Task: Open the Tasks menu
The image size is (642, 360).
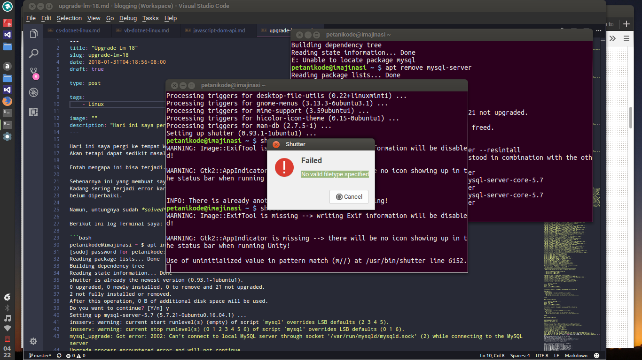Action: [x=150, y=18]
